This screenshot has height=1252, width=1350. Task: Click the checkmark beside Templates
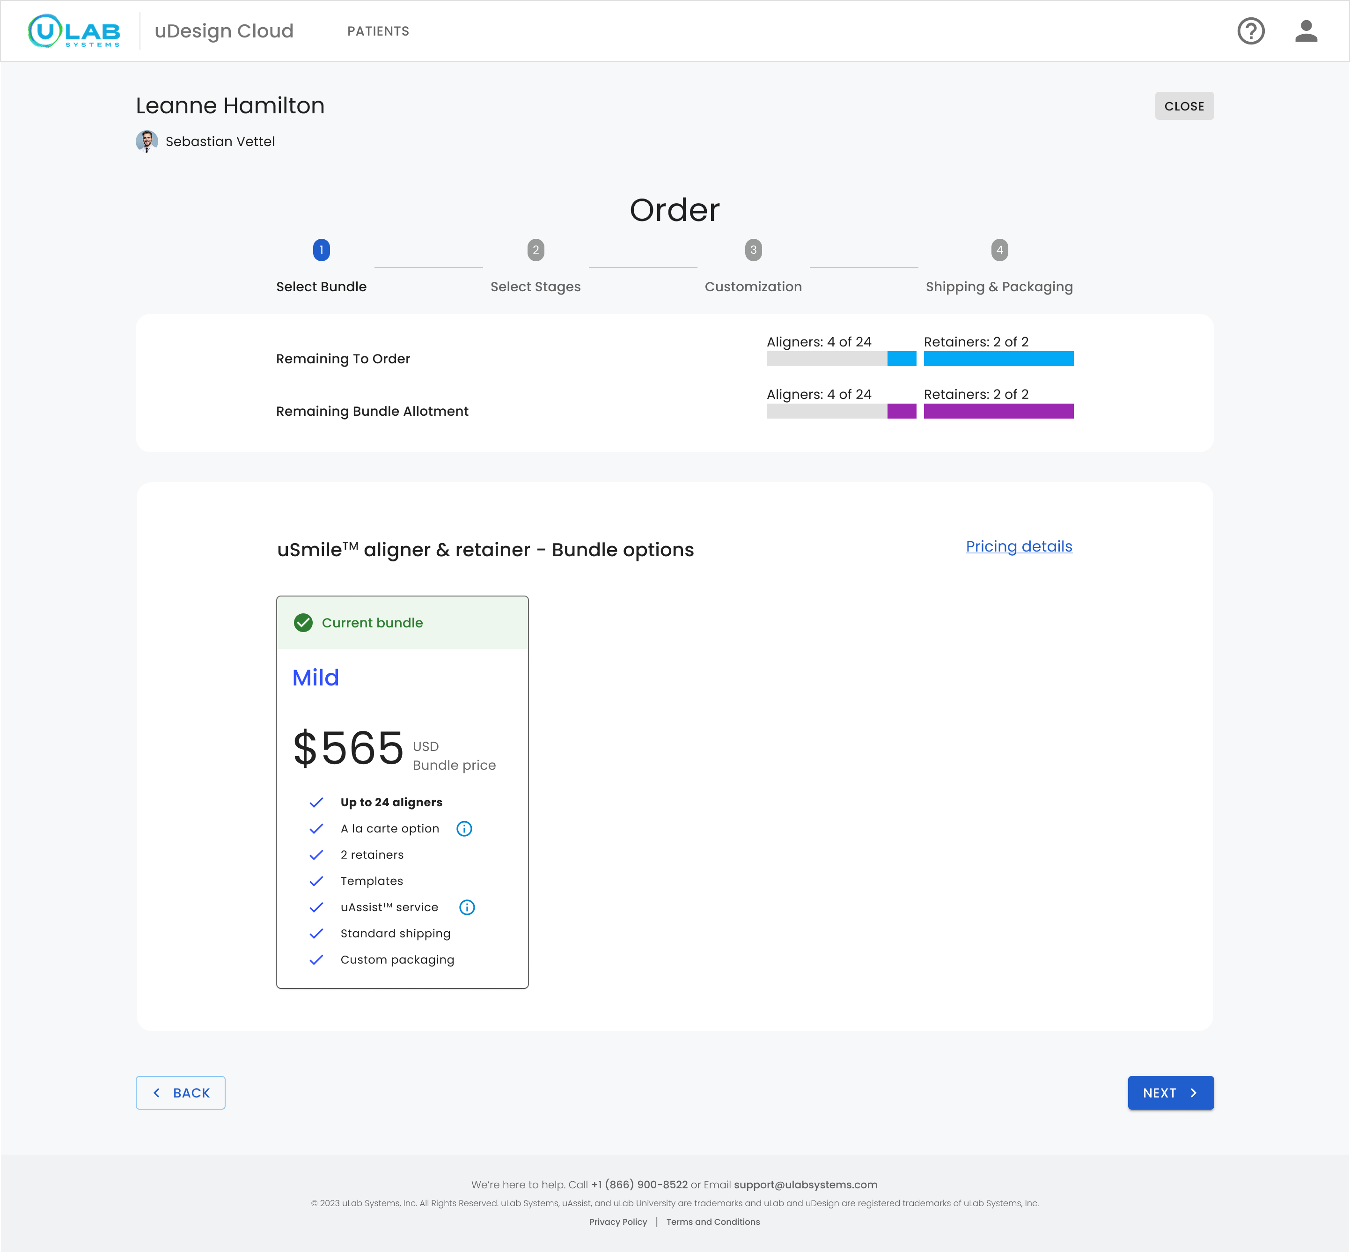[316, 882]
